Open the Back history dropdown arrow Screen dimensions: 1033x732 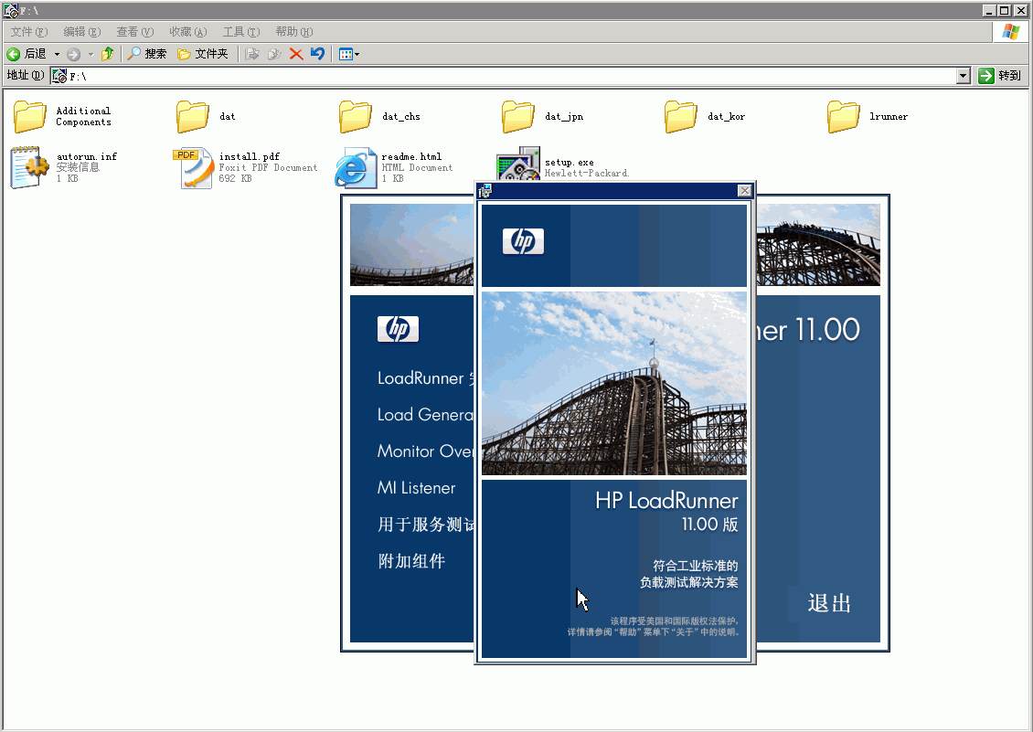click(x=57, y=54)
